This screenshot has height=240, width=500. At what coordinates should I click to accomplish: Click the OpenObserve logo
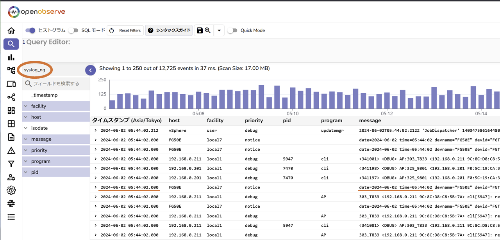pos(37,12)
